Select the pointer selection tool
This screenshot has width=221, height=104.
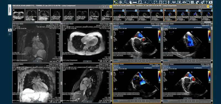(x=115, y=2)
